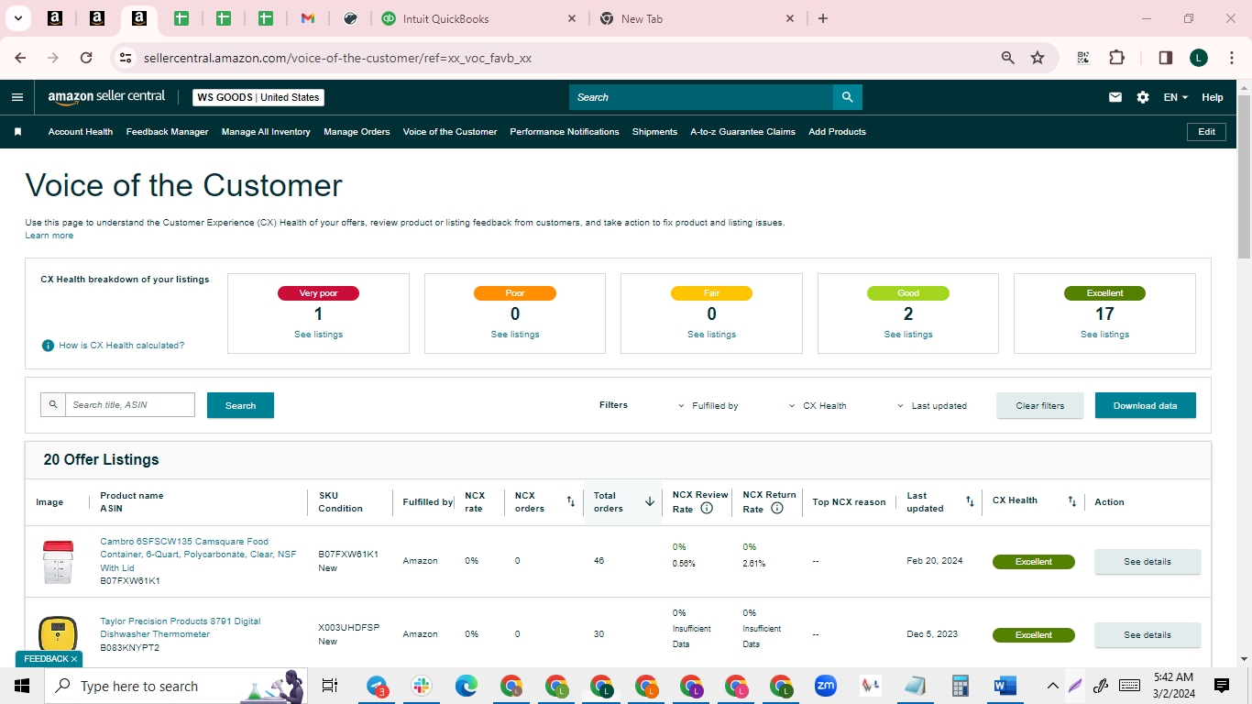Expand the CX Health filter
Screen dimensions: 1252x704
pyautogui.click(x=818, y=405)
